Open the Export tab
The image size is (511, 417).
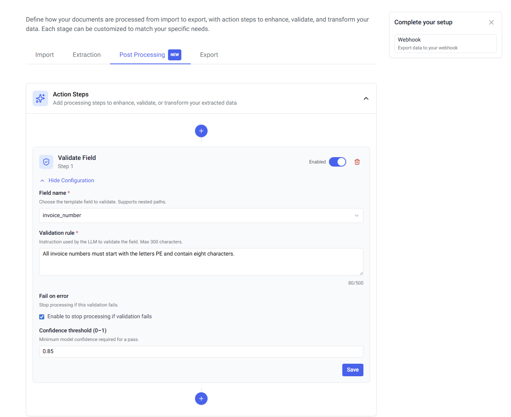[x=209, y=55]
